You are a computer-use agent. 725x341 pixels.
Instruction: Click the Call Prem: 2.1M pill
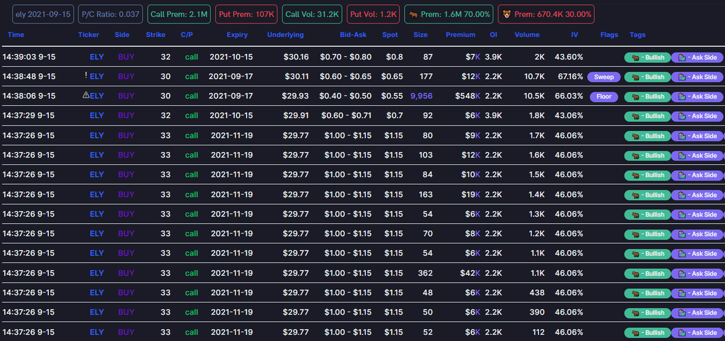pyautogui.click(x=179, y=14)
